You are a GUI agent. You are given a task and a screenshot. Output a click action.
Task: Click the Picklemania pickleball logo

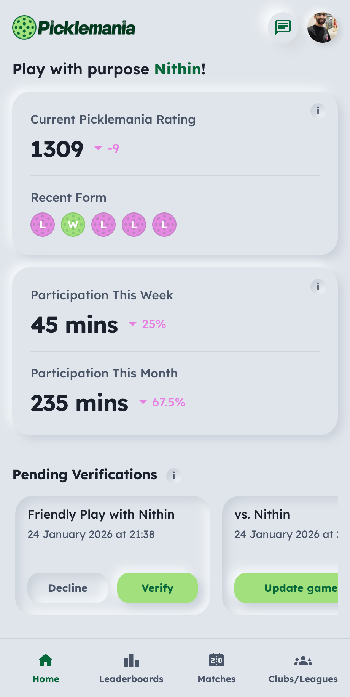(24, 27)
